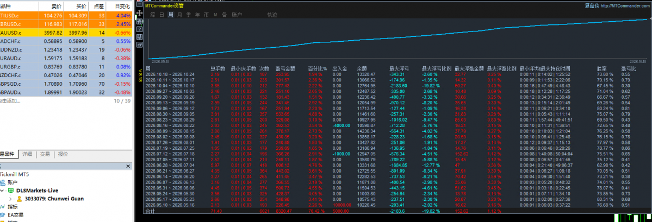The height and width of the screenshot is (222, 652).
Task: Select the symbol row with bid 0.83769
Action: coord(66,67)
